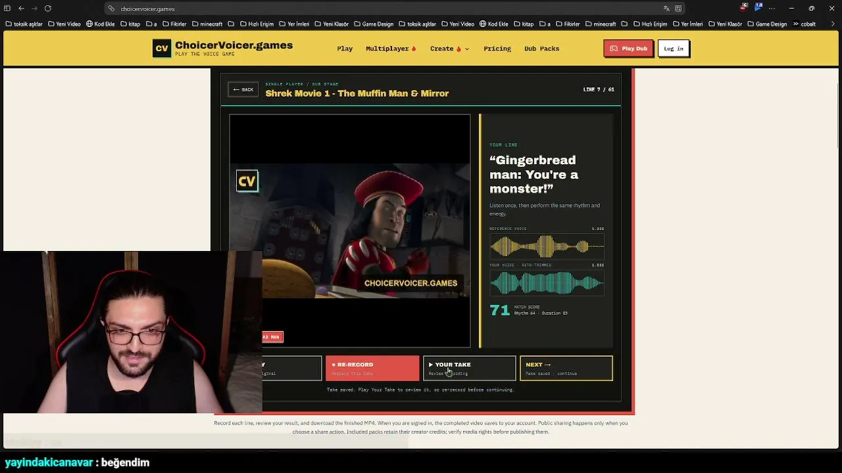Viewport: 842px width, 473px height.
Task: Open the Play menu item
Action: click(x=345, y=49)
